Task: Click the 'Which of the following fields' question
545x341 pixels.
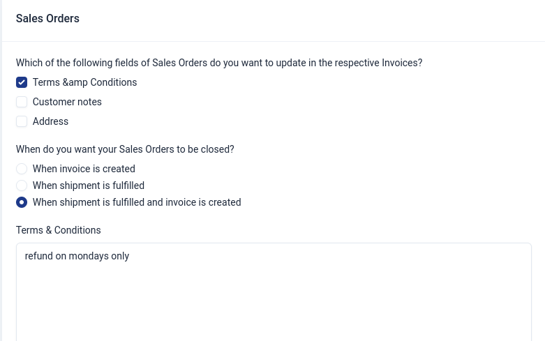Action: (219, 63)
